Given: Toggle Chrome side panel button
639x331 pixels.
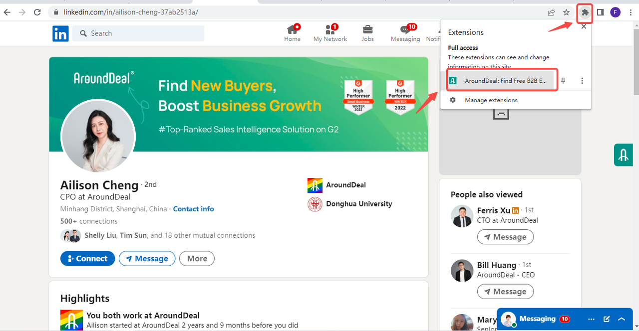Looking at the screenshot, I should 600,12.
